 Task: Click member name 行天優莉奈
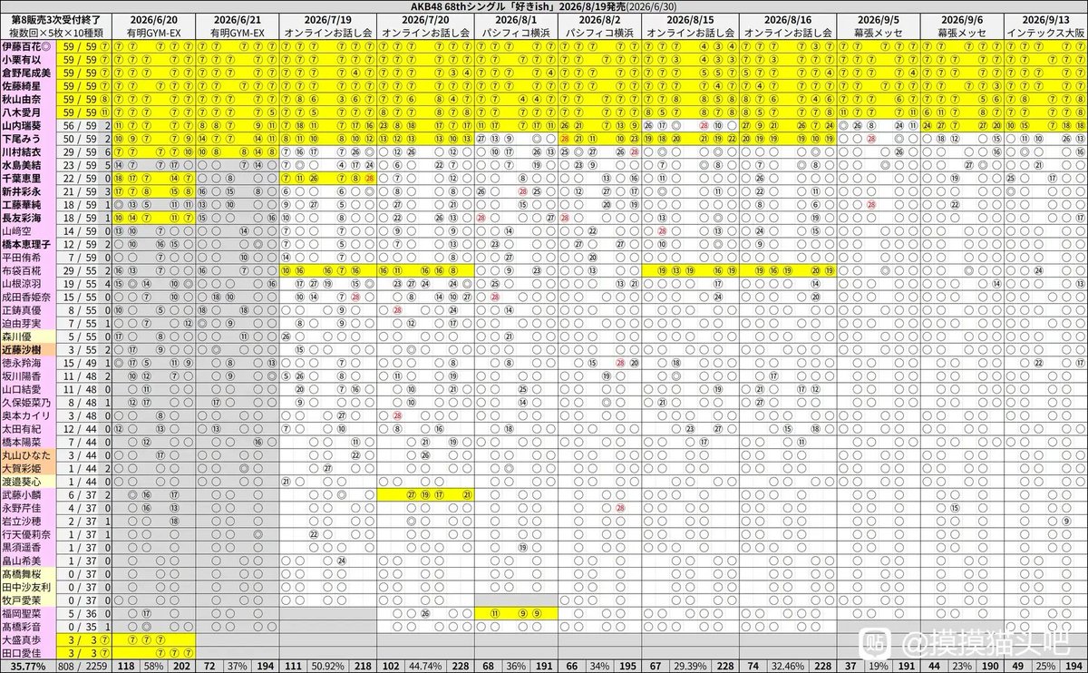(28, 534)
